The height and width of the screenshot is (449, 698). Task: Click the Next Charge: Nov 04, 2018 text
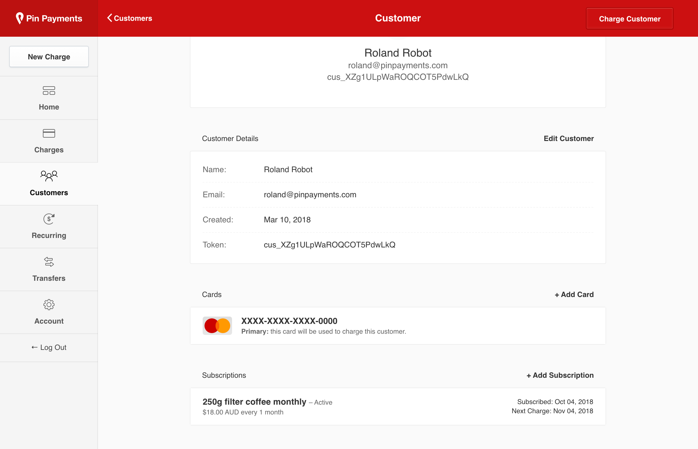[x=553, y=411]
